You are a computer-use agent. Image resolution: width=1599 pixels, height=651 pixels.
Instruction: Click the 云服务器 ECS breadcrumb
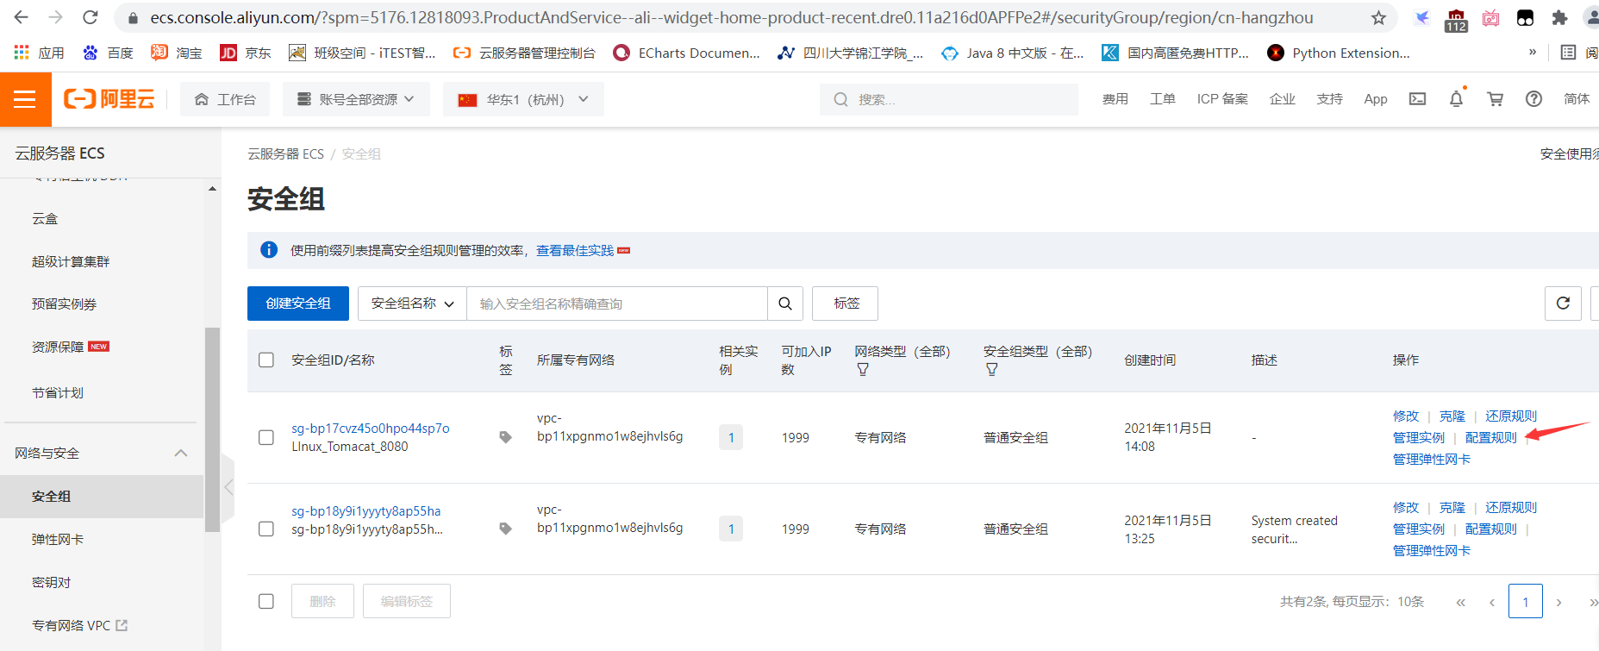285,153
